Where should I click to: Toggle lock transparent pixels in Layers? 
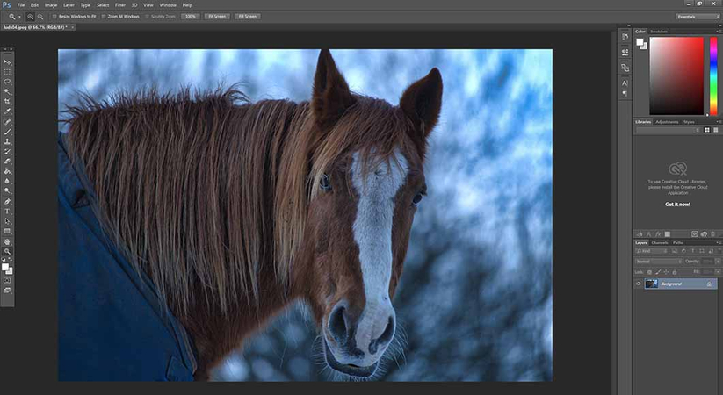pyautogui.click(x=650, y=272)
